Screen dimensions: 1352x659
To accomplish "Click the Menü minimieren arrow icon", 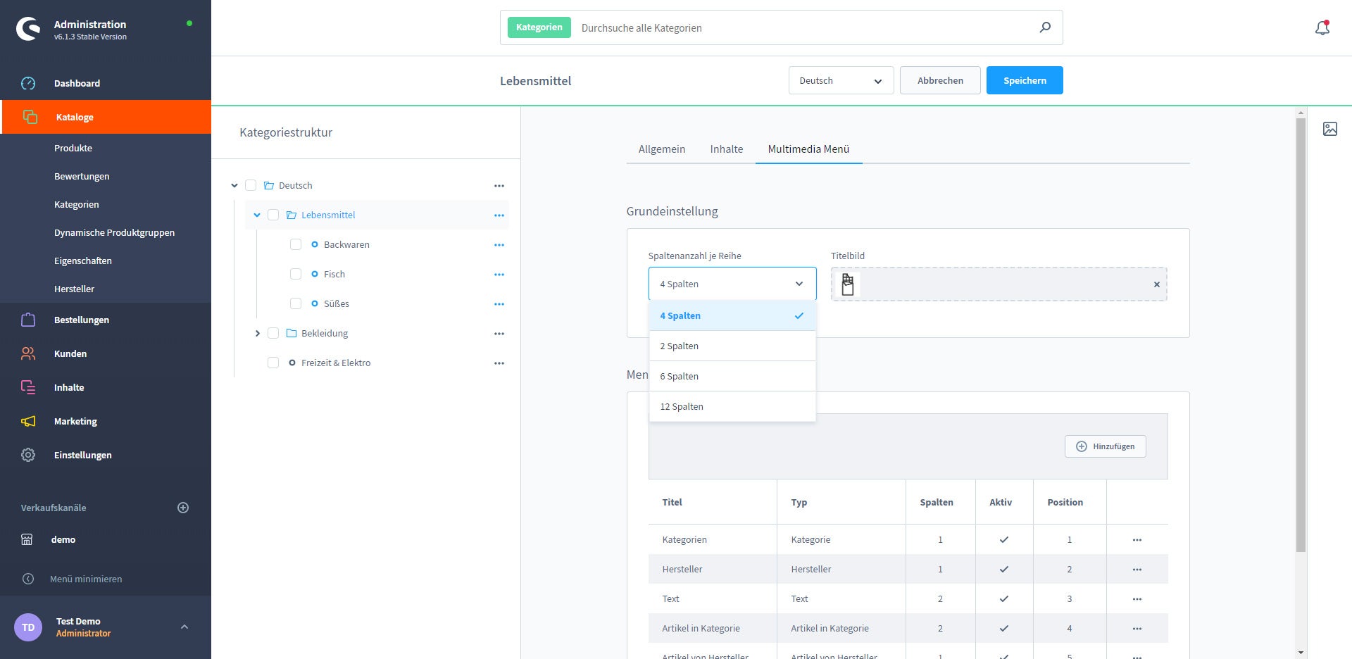I will tap(28, 579).
